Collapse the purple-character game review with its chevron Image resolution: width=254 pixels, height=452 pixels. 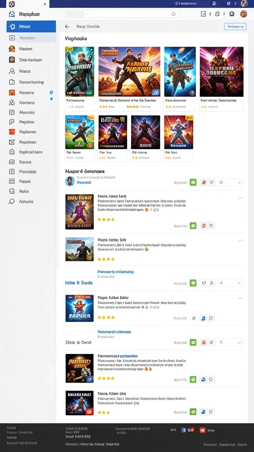240,198
